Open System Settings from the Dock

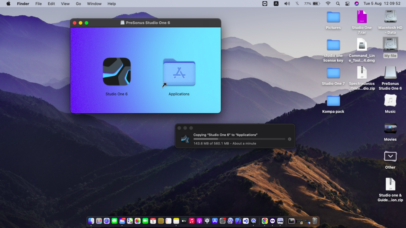pos(223,221)
